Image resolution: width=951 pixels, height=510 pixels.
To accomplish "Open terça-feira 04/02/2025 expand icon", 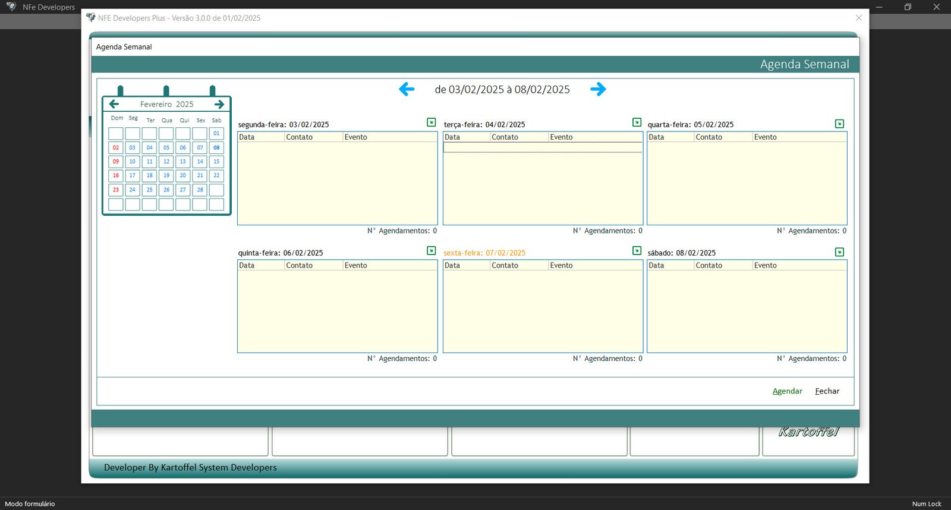I will pos(637,122).
